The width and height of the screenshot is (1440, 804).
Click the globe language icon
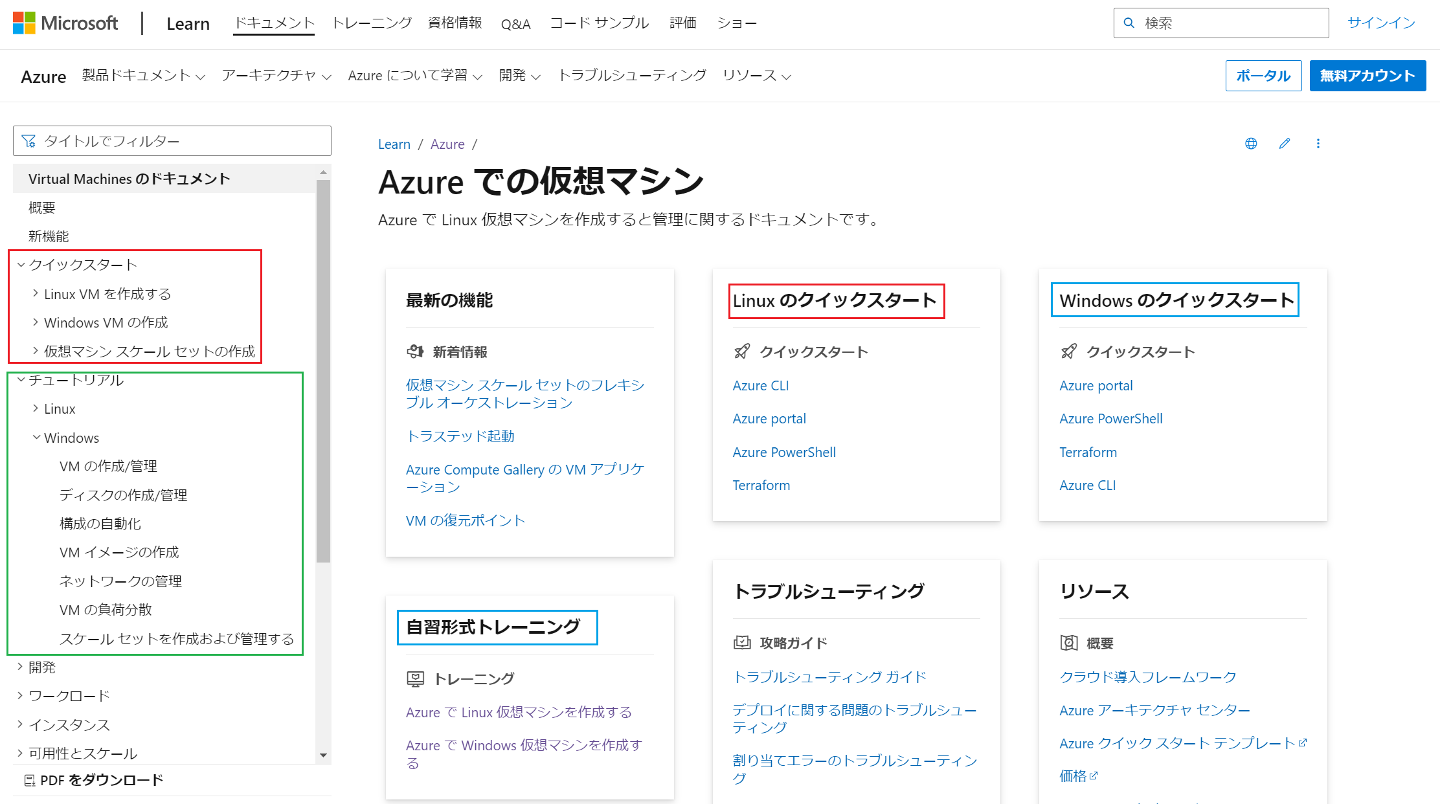pos(1251,144)
